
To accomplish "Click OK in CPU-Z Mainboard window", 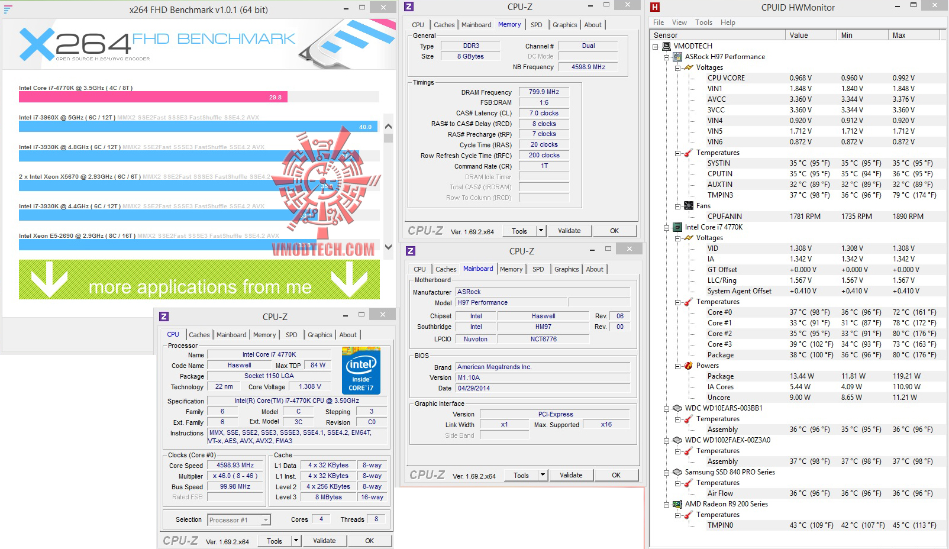I will pyautogui.click(x=616, y=475).
